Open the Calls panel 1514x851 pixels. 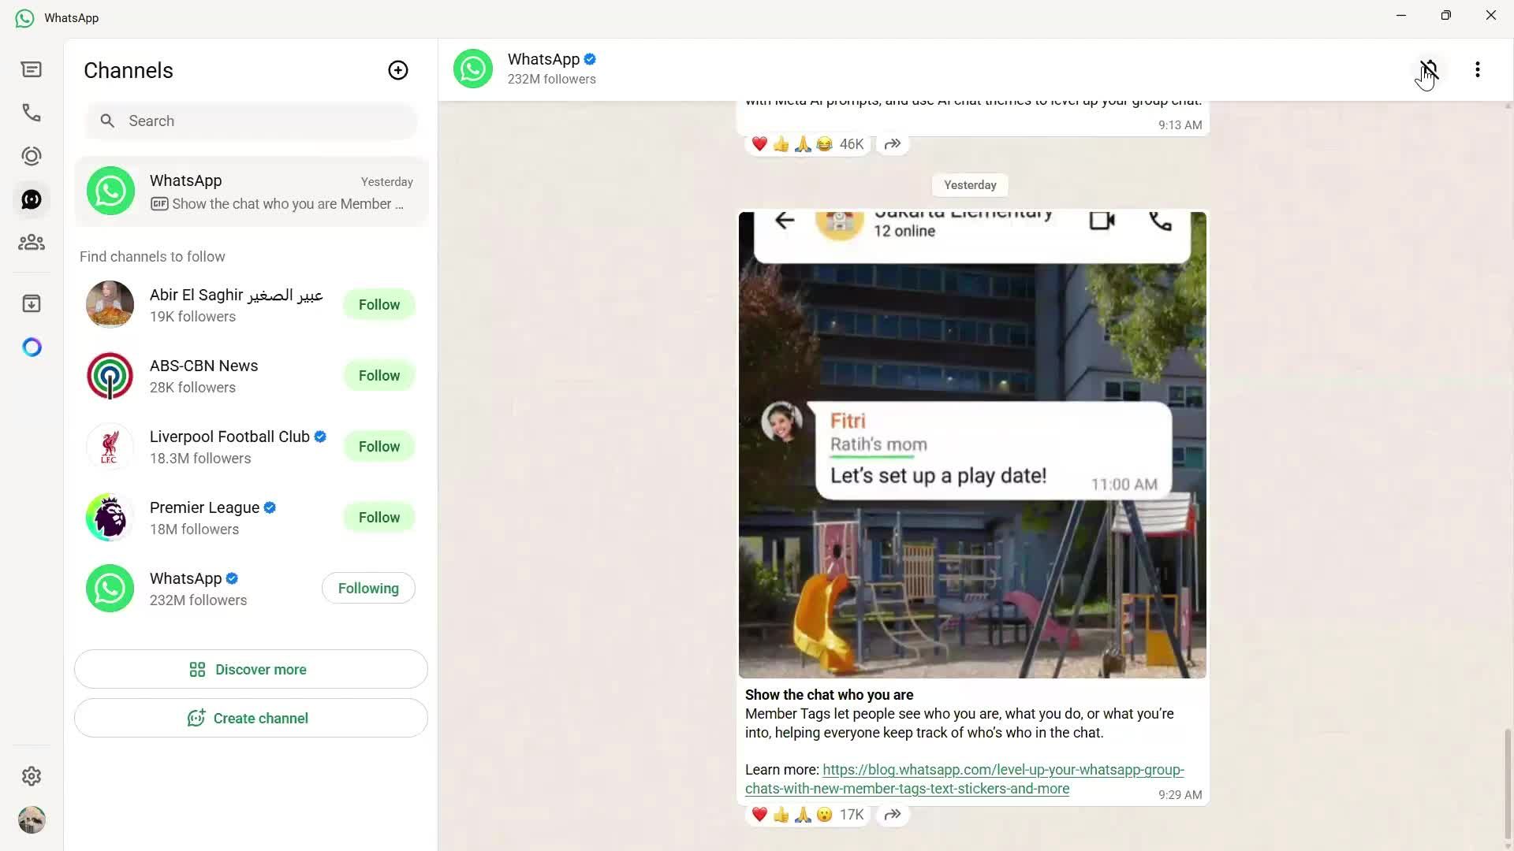(x=32, y=113)
